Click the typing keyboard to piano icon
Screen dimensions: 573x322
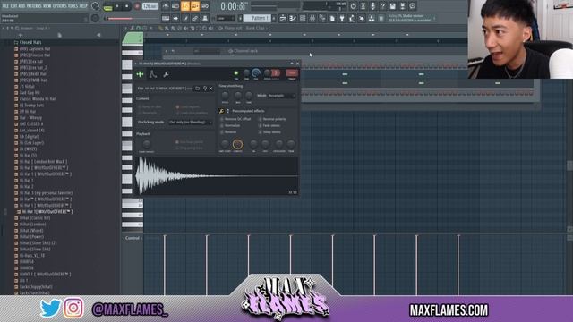pyautogui.click(x=166, y=18)
